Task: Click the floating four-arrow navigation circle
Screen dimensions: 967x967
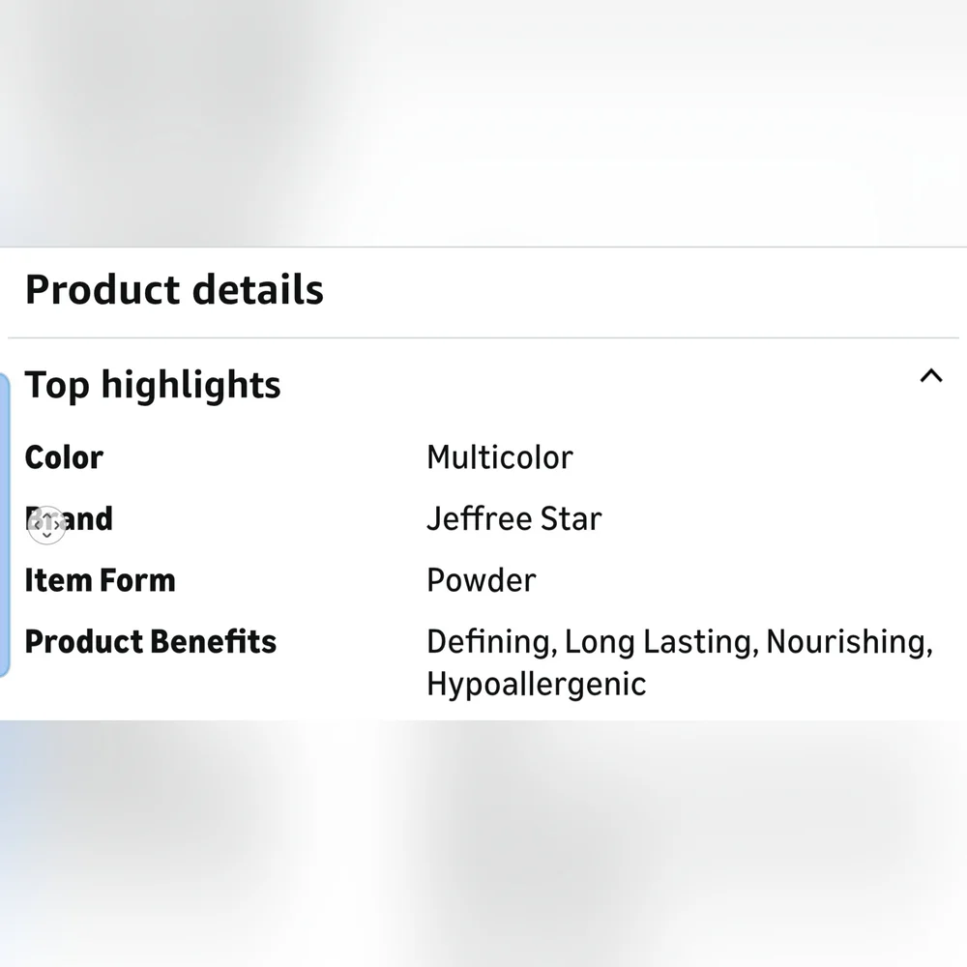Action: [x=46, y=525]
